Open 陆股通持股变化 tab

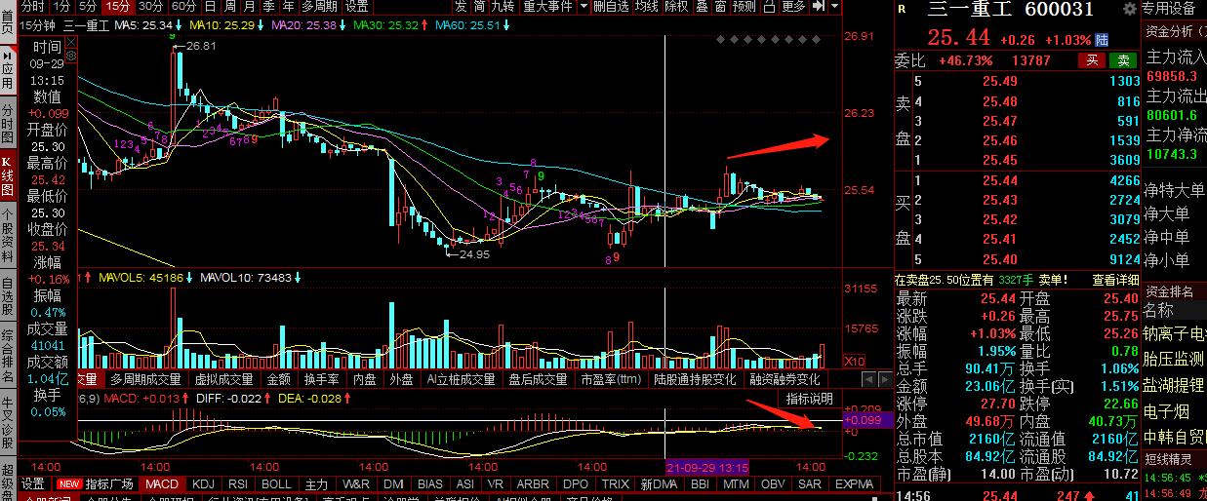pos(695,379)
